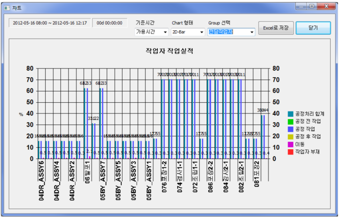339x218 pixels.
Task: Maximize the 차트 window
Action: coord(312,5)
